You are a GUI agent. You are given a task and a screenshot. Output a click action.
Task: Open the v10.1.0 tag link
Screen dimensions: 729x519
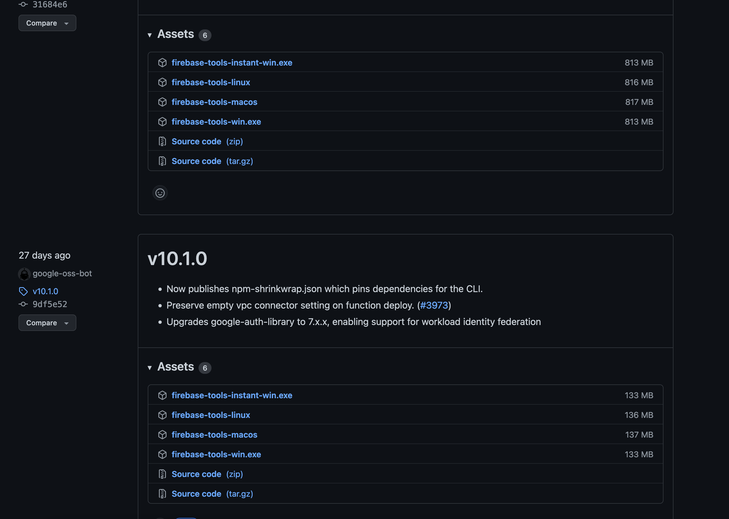(46, 291)
